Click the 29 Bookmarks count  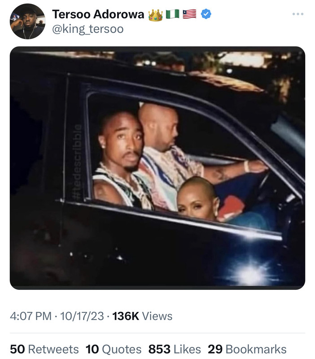247,349
